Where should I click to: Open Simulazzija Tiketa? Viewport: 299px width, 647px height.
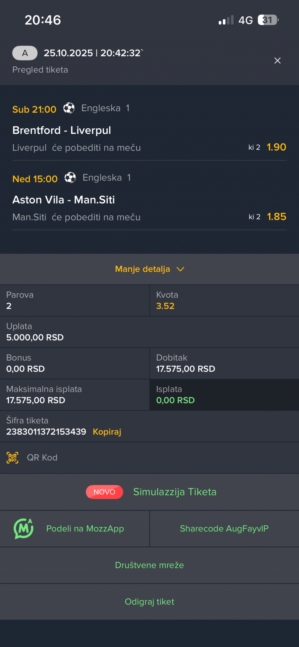click(x=175, y=492)
